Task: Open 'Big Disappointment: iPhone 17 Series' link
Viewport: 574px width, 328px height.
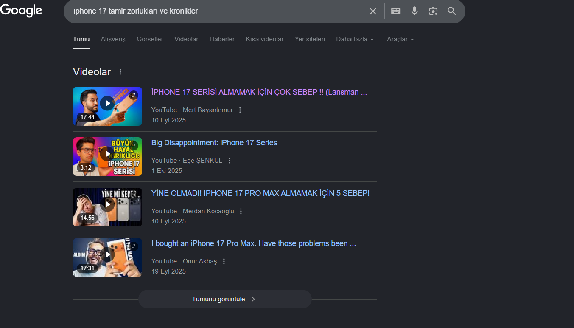Action: [x=214, y=143]
